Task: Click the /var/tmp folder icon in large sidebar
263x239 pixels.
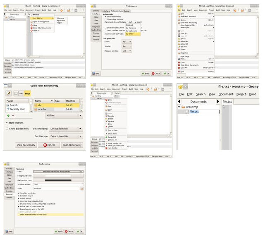Action: (x=183, y=107)
